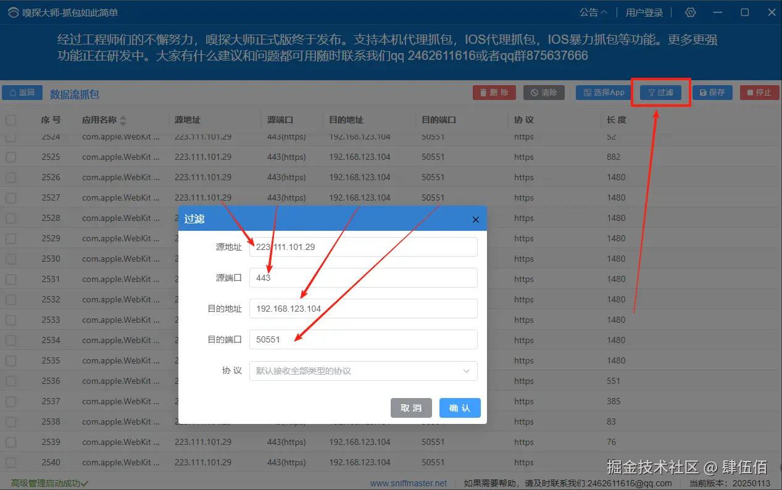Open the 协议 protocol dropdown
The width and height of the screenshot is (782, 490).
363,370
